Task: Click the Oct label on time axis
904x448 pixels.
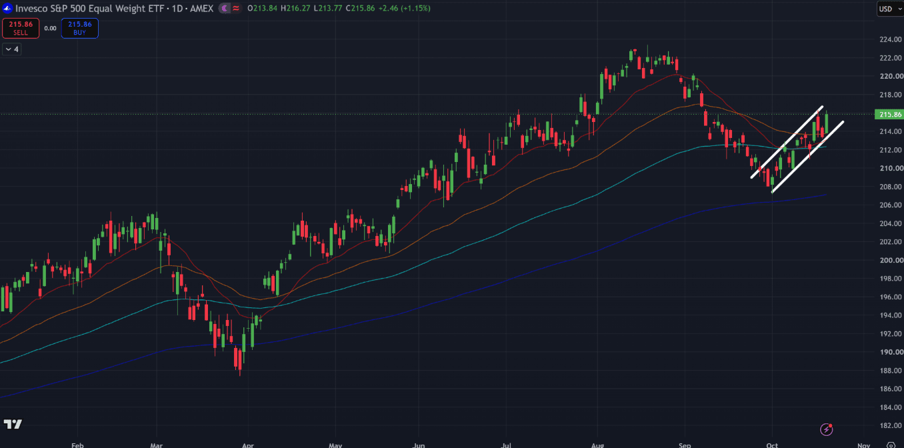Action: (x=772, y=444)
